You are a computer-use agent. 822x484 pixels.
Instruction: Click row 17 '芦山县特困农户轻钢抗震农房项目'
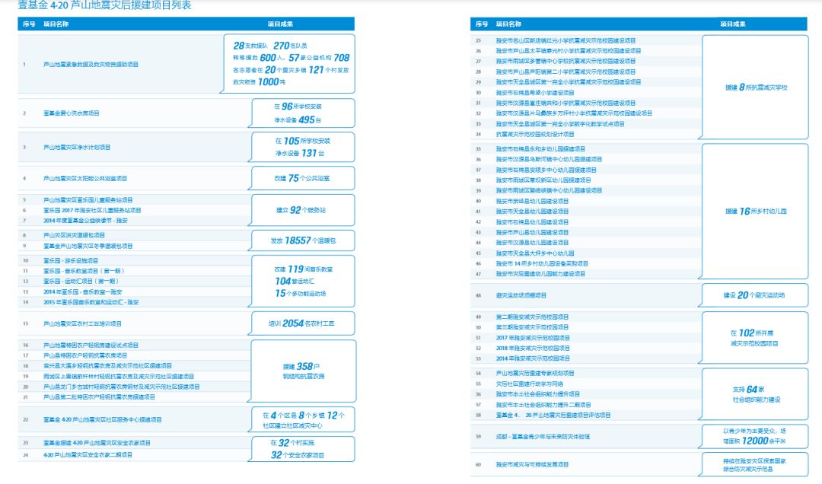(85, 355)
